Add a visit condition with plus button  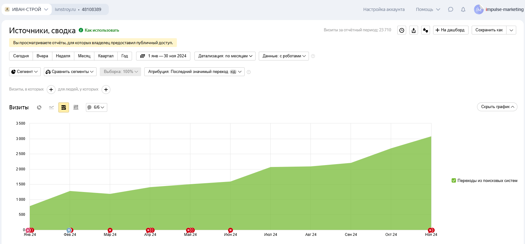(x=51, y=90)
